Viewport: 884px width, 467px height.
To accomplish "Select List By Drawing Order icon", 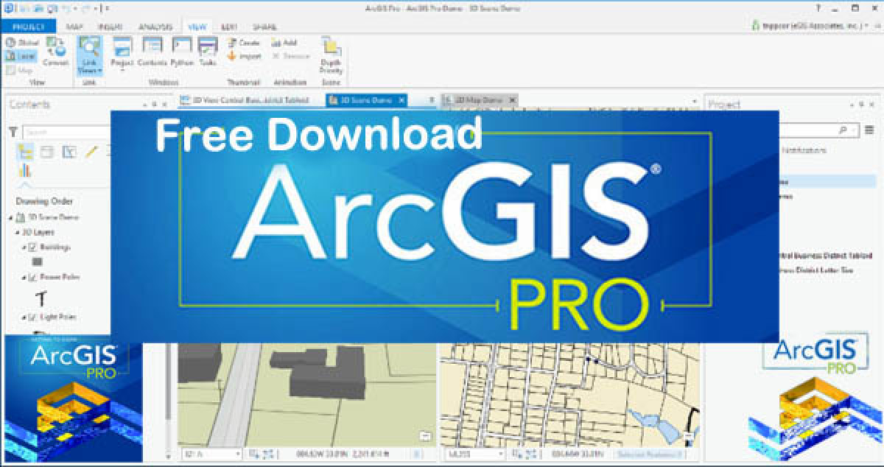I will [x=25, y=152].
